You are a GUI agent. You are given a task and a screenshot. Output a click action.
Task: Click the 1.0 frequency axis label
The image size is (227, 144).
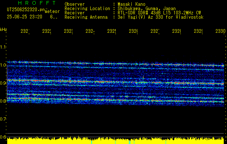[3, 65]
